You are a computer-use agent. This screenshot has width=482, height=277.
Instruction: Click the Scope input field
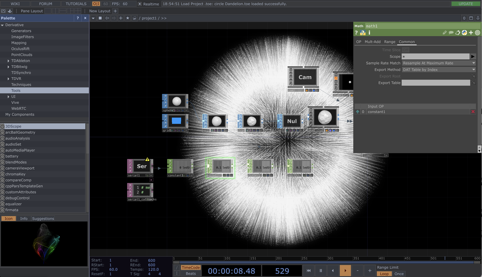[x=435, y=56]
